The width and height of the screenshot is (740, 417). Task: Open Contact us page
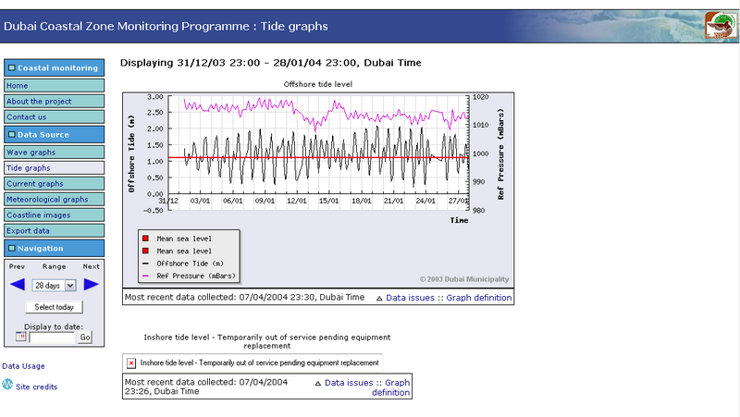(54, 117)
